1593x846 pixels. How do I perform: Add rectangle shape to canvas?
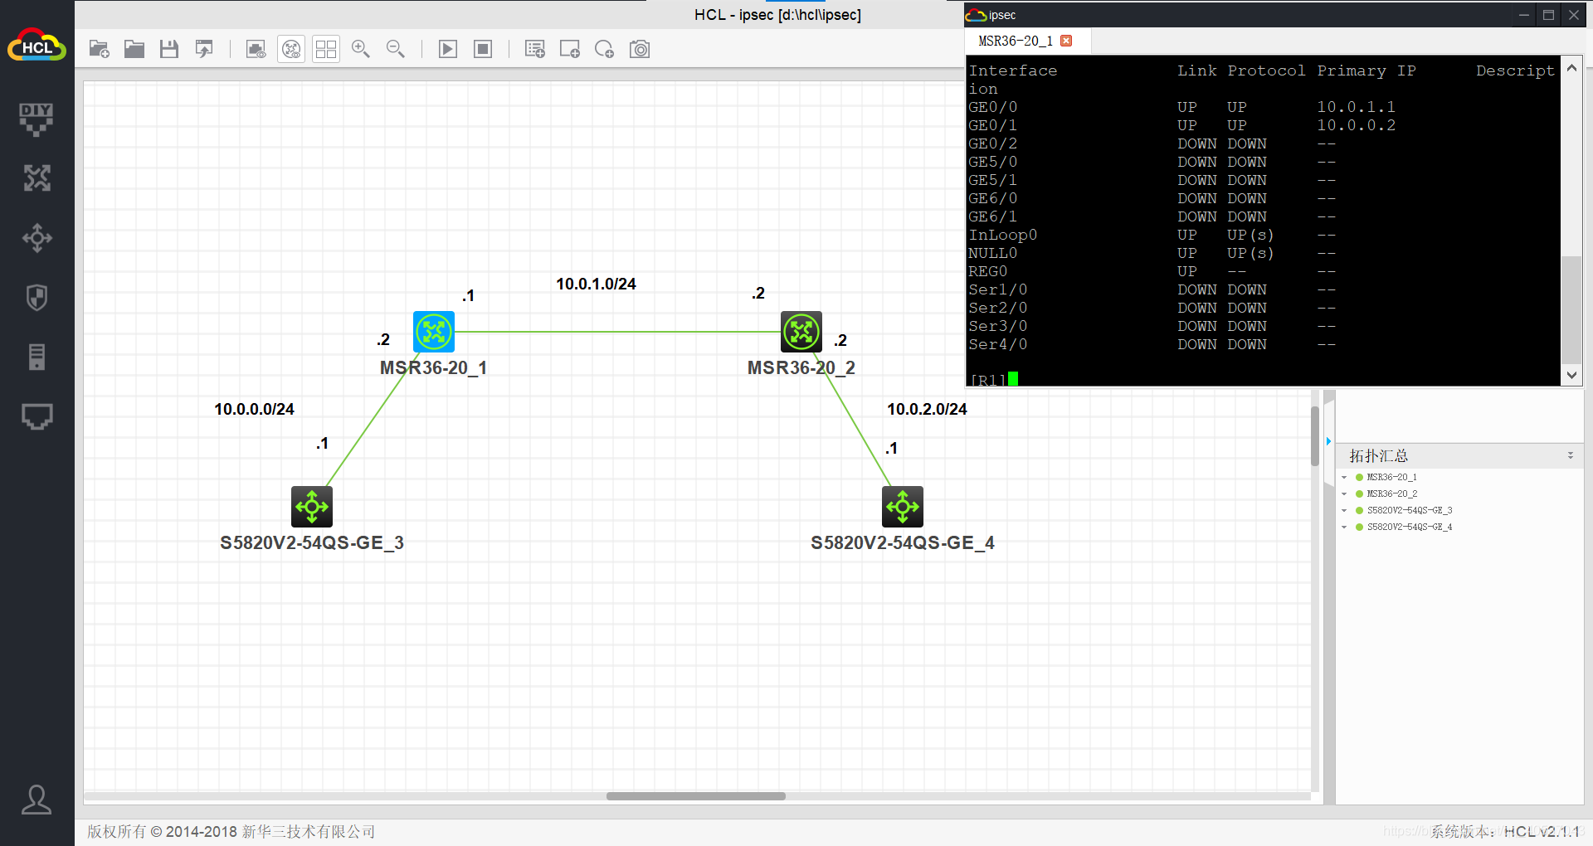(570, 49)
